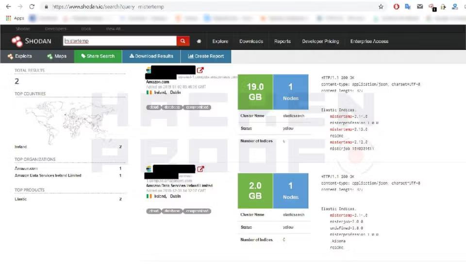Click the Shodan logo
This screenshot has width=466, height=267.
tap(32, 41)
